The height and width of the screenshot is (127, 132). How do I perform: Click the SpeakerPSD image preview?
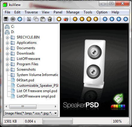tap(94, 70)
